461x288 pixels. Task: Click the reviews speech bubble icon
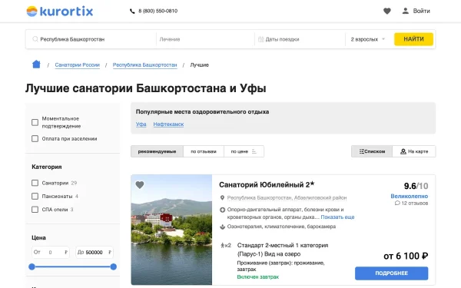click(x=397, y=203)
